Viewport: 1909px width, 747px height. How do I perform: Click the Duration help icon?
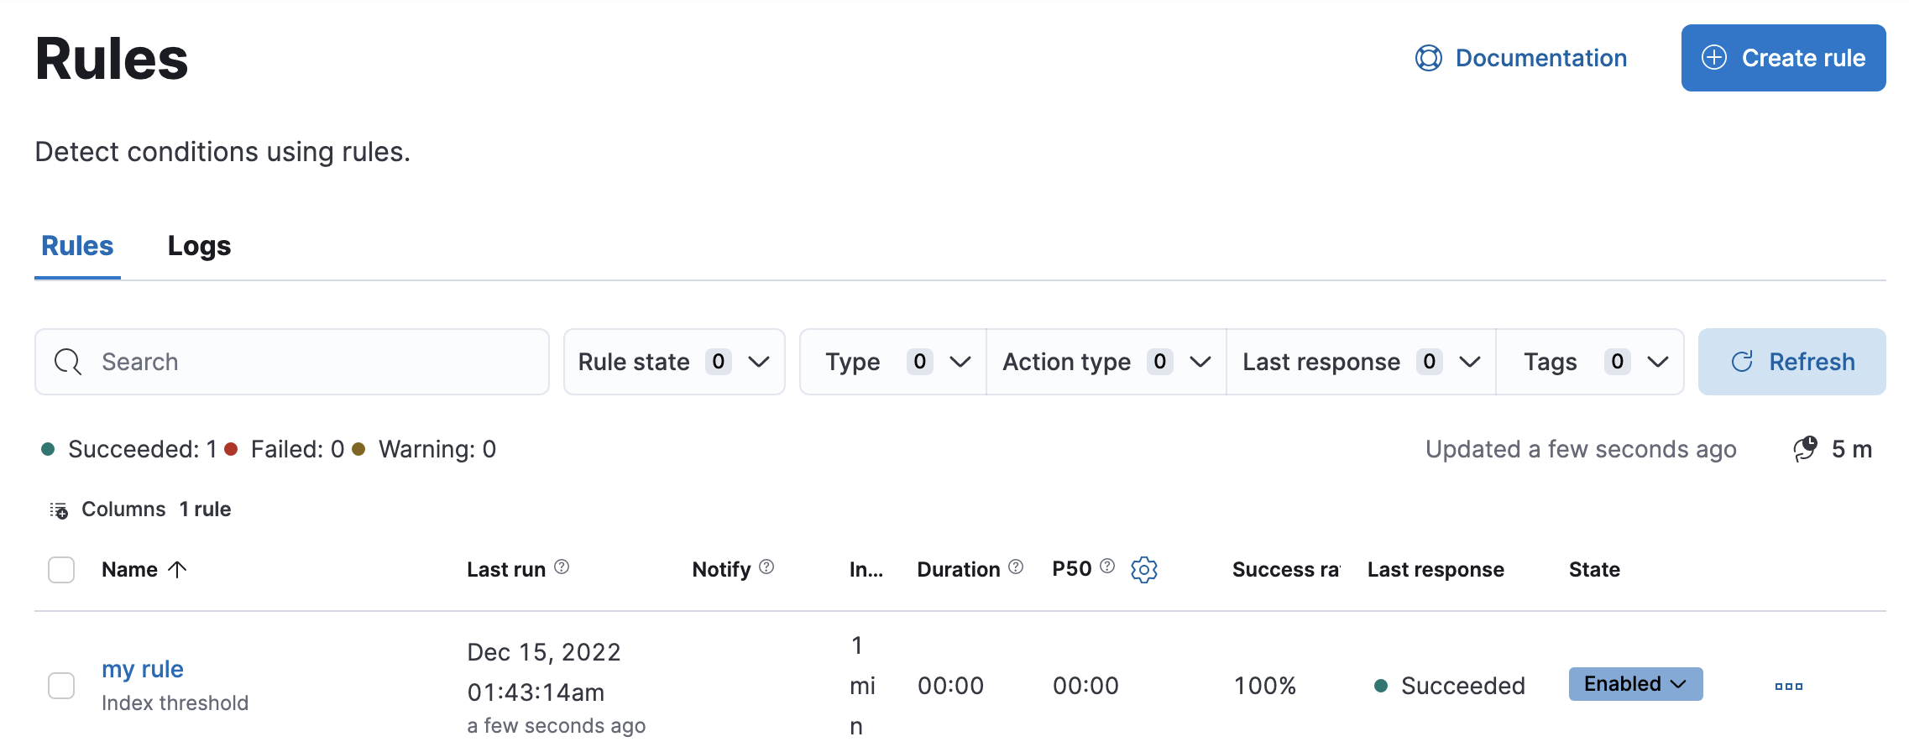tap(1016, 567)
